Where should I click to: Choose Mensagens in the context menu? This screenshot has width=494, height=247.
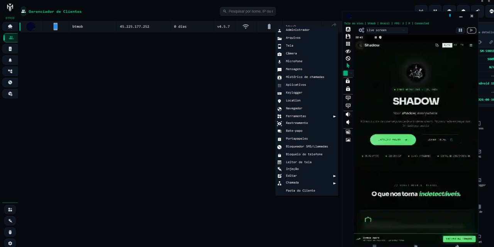(307, 69)
